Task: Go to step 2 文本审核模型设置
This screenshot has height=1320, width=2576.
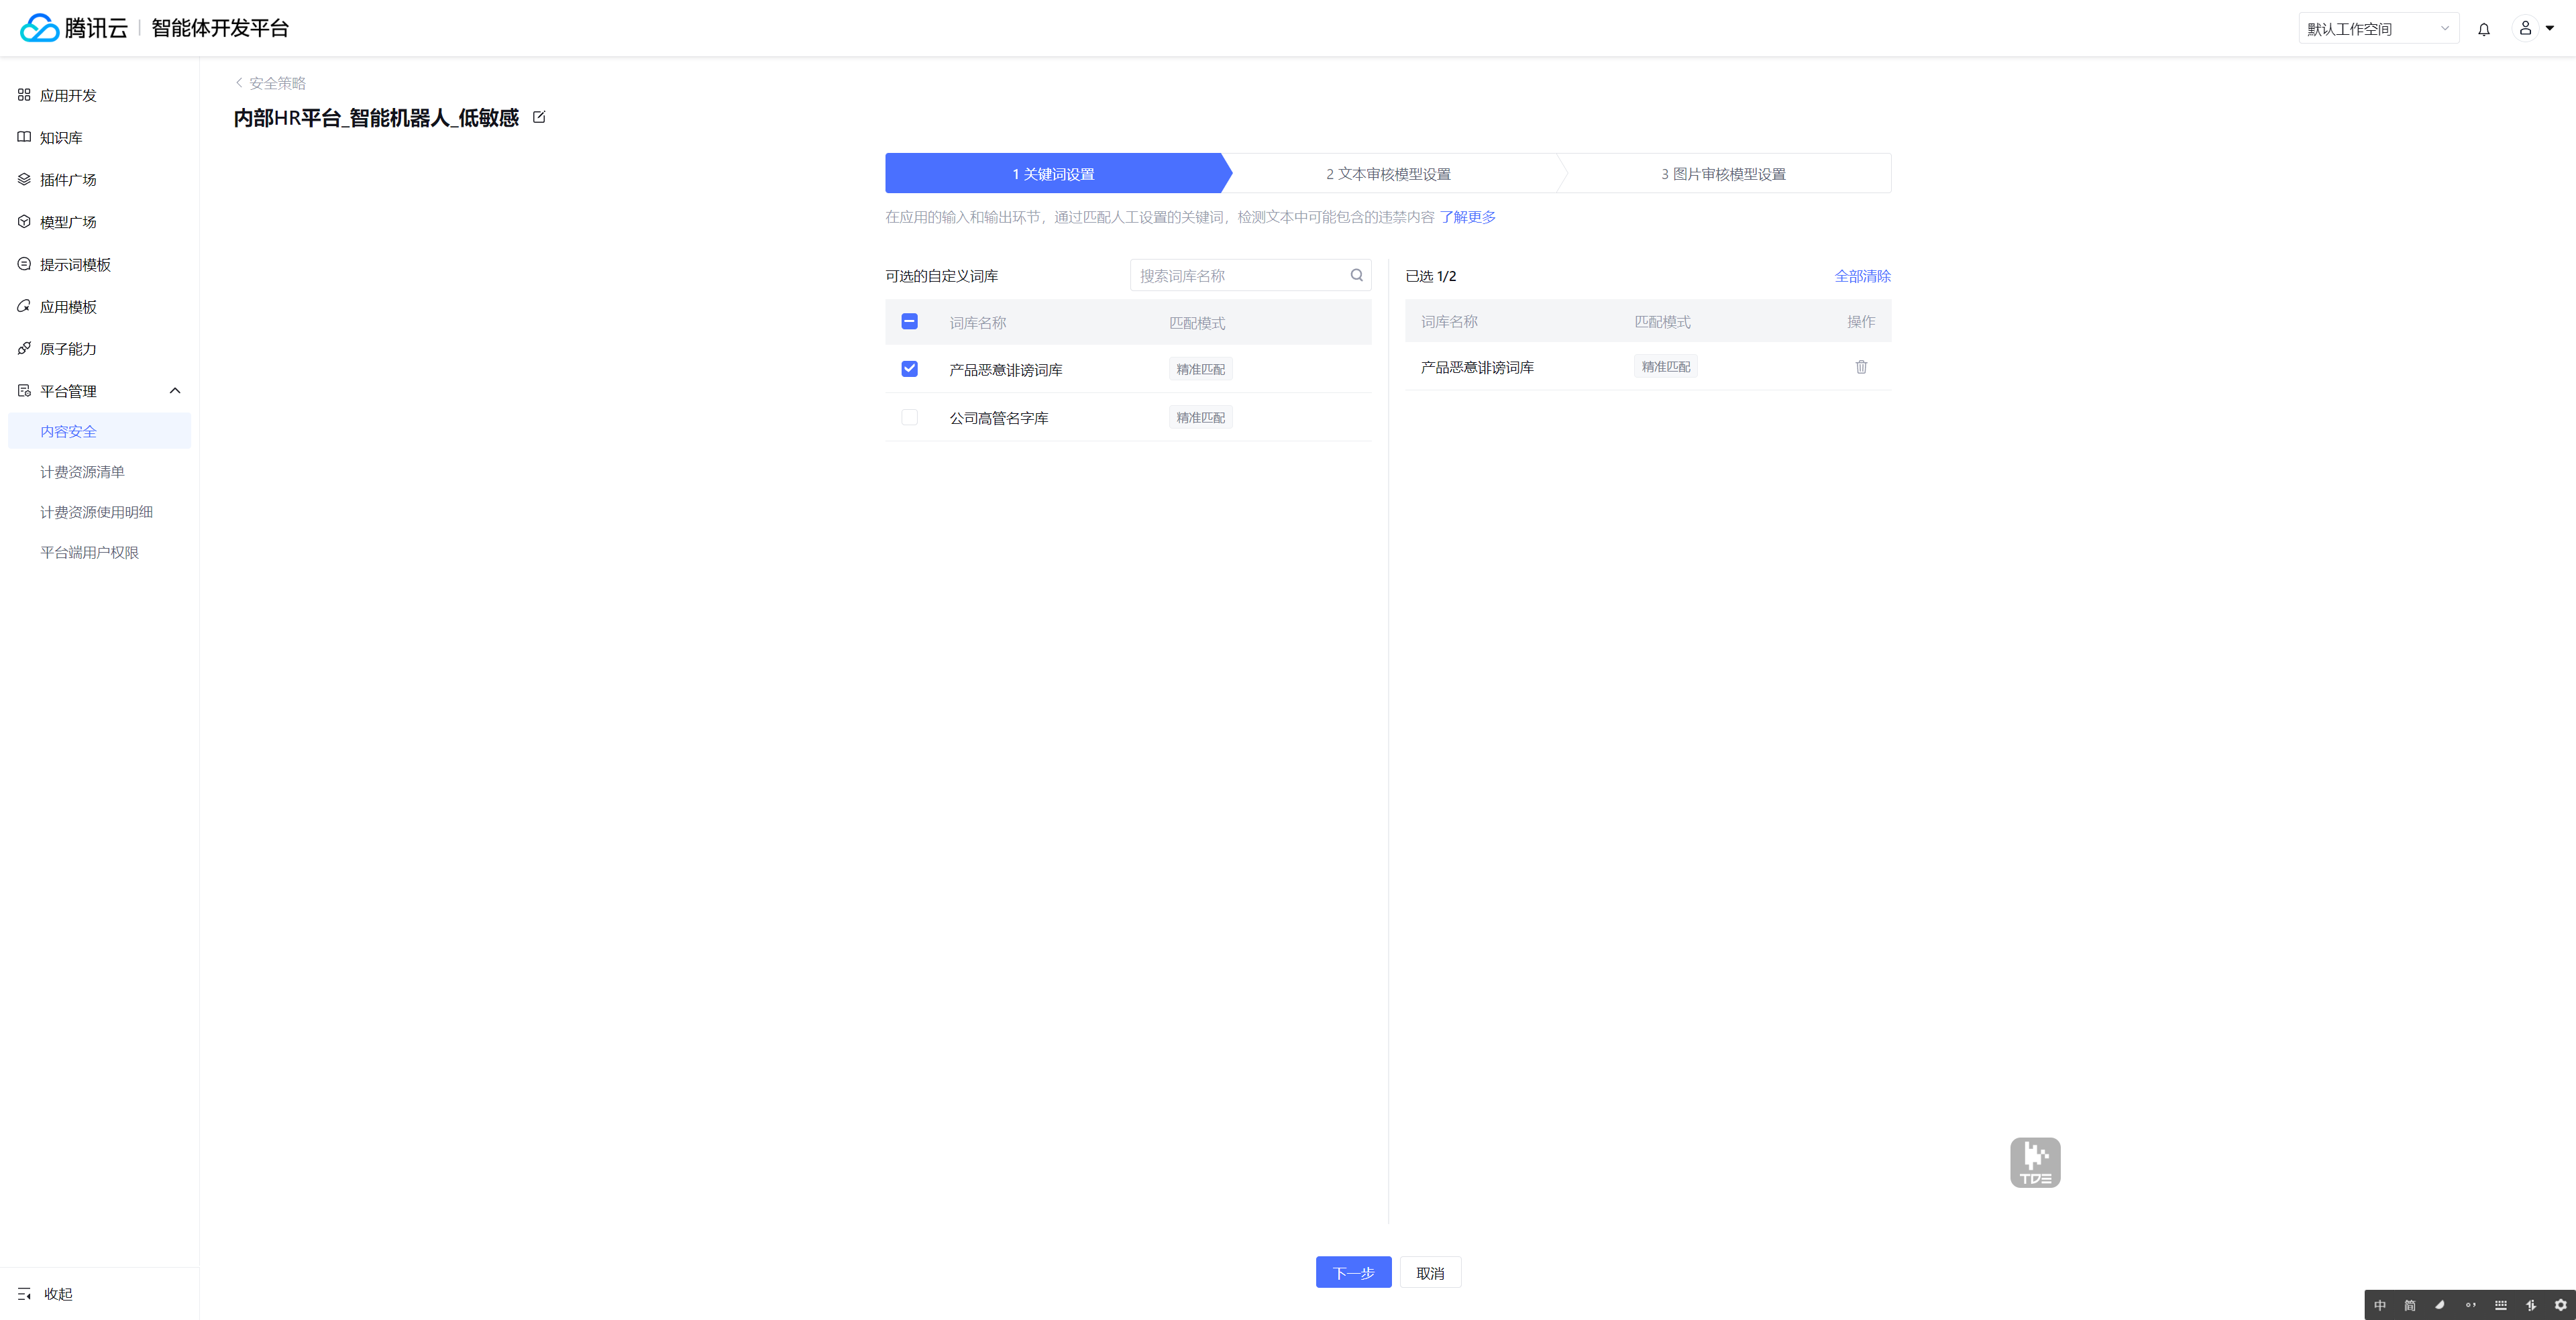Action: (1388, 174)
